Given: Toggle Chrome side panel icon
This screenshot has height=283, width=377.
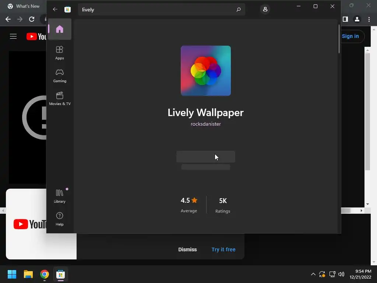Looking at the screenshot, I should 345,19.
